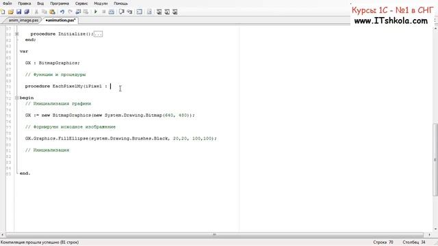Click horizontal scrollbar left arrow
The height and width of the screenshot is (246, 438).
(x=2, y=234)
